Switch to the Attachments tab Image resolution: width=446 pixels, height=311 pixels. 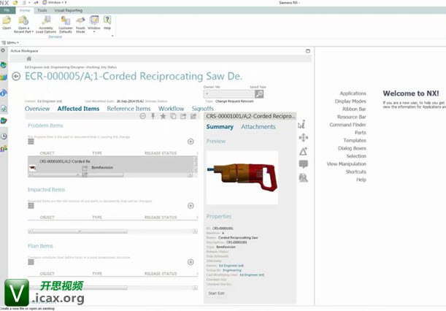tap(258, 127)
